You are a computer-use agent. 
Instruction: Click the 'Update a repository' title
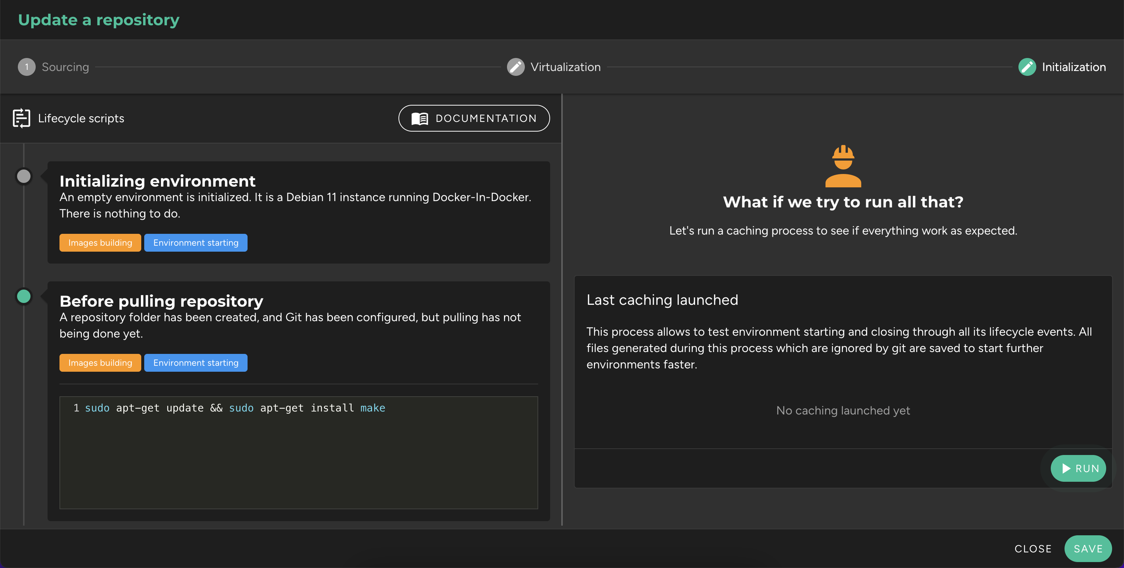coord(99,20)
